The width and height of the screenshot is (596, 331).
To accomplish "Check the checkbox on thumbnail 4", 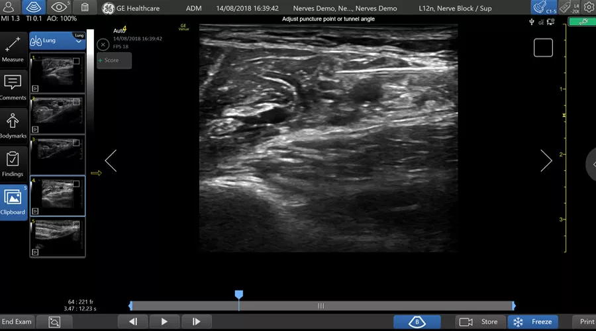I will (76, 184).
